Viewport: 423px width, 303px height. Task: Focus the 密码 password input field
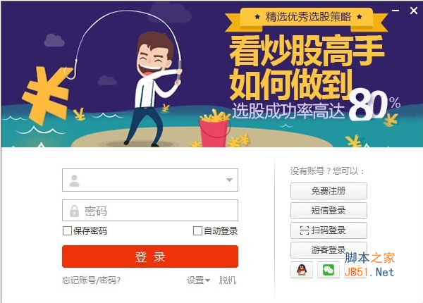[x=150, y=210]
